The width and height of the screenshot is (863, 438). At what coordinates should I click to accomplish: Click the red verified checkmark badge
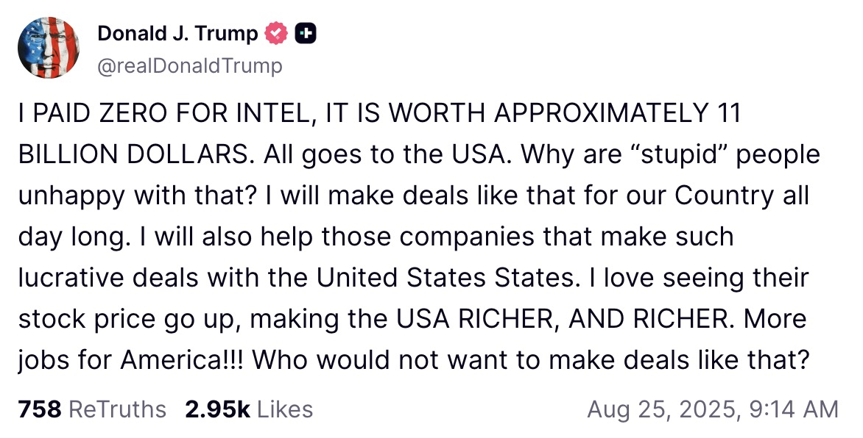276,33
